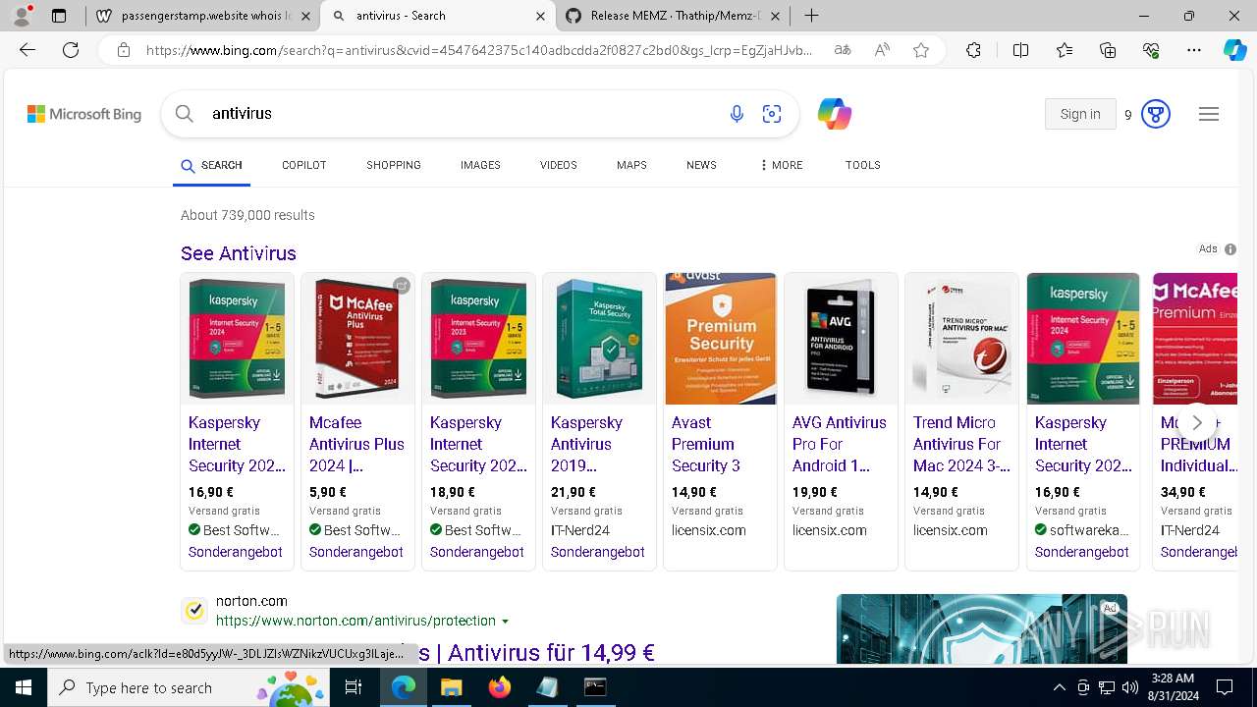Open a new tab with plus button

point(811,16)
